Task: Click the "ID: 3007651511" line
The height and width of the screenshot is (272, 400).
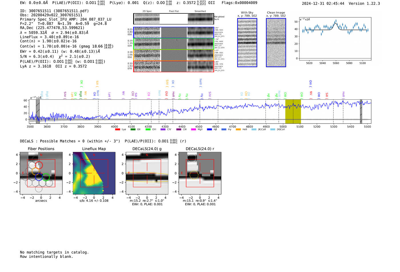Action: coord(55,11)
